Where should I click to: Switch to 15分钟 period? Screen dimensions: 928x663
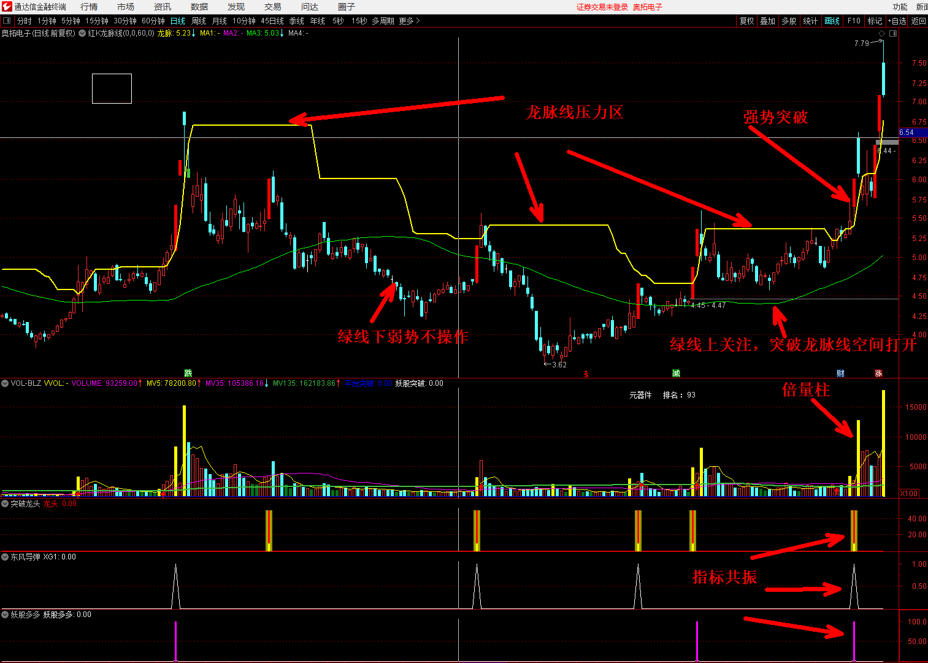pyautogui.click(x=97, y=21)
